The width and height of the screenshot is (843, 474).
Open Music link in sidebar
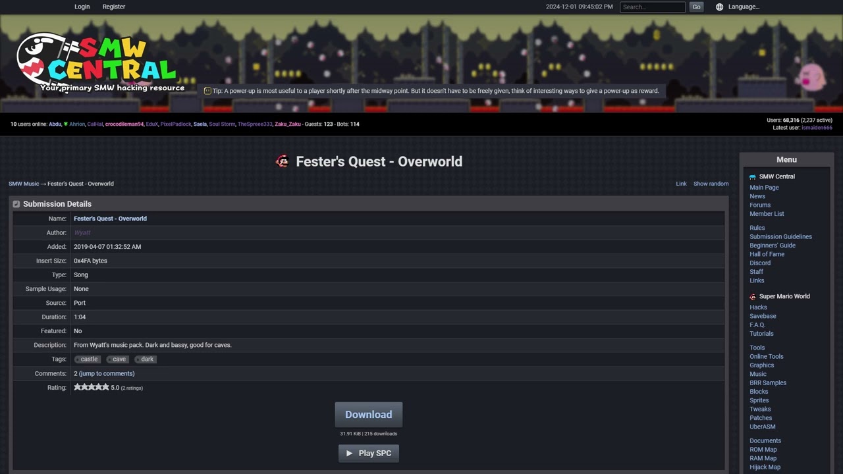tap(758, 374)
